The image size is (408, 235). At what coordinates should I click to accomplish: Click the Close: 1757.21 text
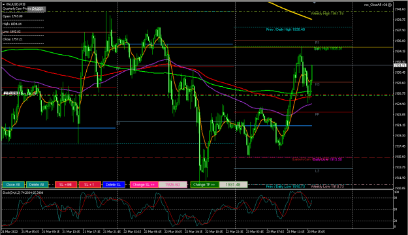coord(12,39)
